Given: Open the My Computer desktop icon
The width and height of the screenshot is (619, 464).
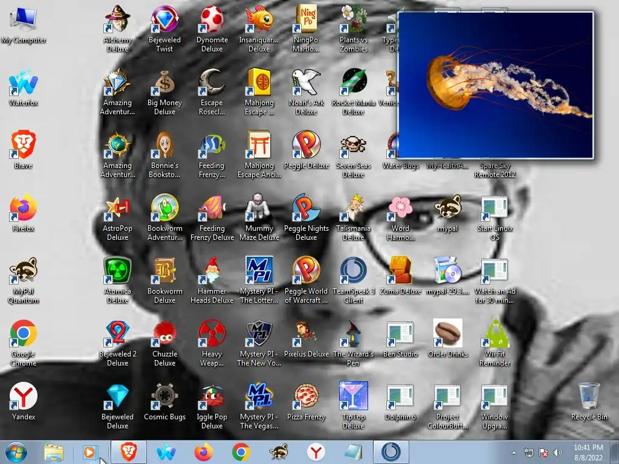Looking at the screenshot, I should [x=24, y=24].
